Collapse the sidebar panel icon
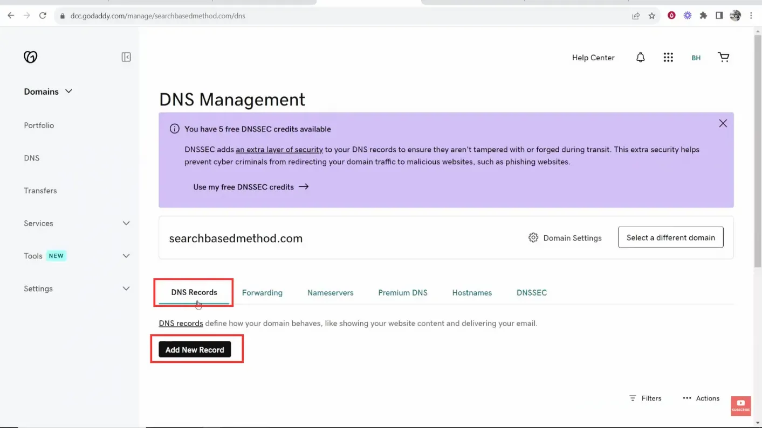Image resolution: width=762 pixels, height=428 pixels. click(x=126, y=57)
